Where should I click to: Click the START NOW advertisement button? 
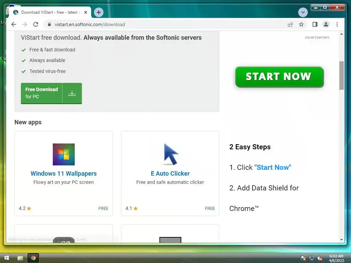click(279, 77)
